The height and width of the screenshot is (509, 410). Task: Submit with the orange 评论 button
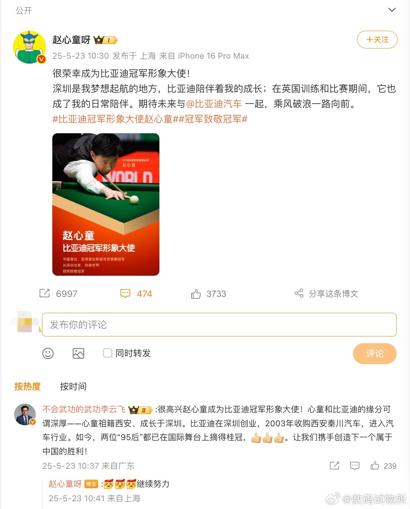coord(375,353)
